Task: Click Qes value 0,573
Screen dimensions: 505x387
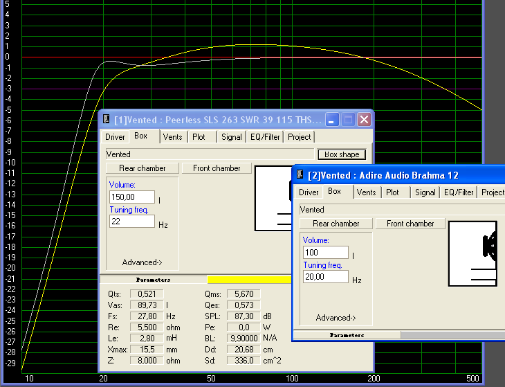Action: tap(244, 305)
